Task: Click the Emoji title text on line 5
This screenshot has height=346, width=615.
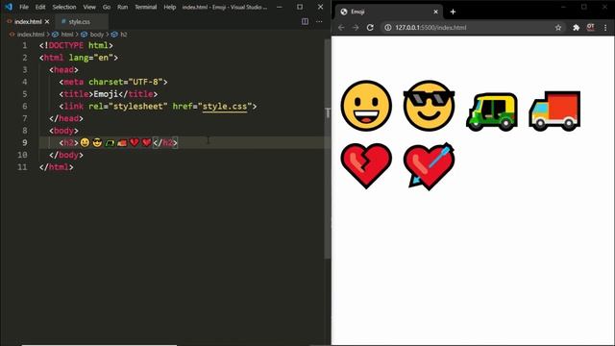Action: (106, 94)
